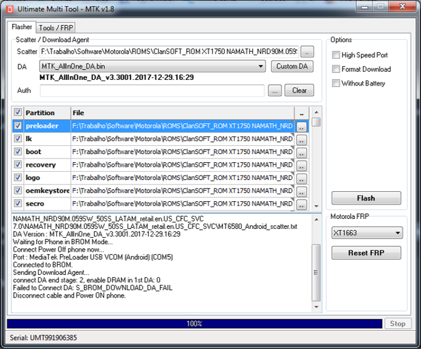The height and width of the screenshot is (349, 421).
Task: Click partition list scrollbar up arrow
Action: (317, 112)
